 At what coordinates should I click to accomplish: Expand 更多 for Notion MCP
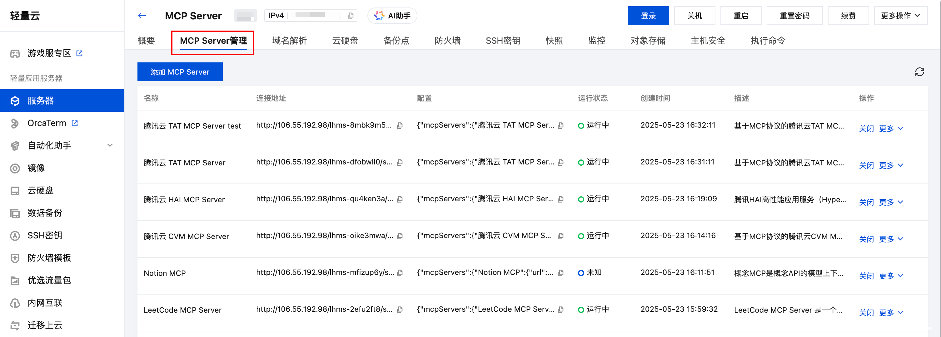point(891,276)
